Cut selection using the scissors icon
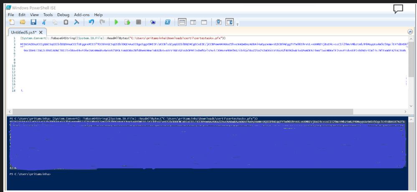 (x=44, y=22)
